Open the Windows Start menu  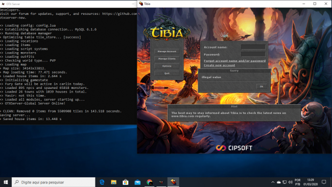6,182
